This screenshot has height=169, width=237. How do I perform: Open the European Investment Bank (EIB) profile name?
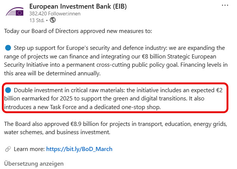tap(78, 6)
